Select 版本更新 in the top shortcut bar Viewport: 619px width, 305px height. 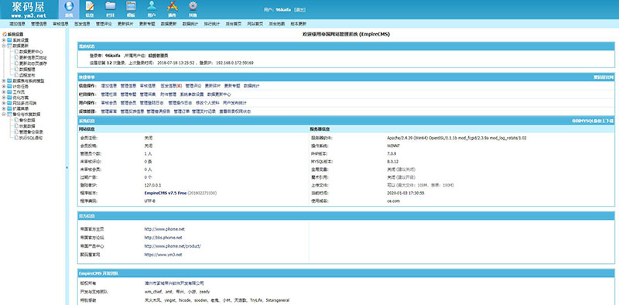[x=299, y=24]
